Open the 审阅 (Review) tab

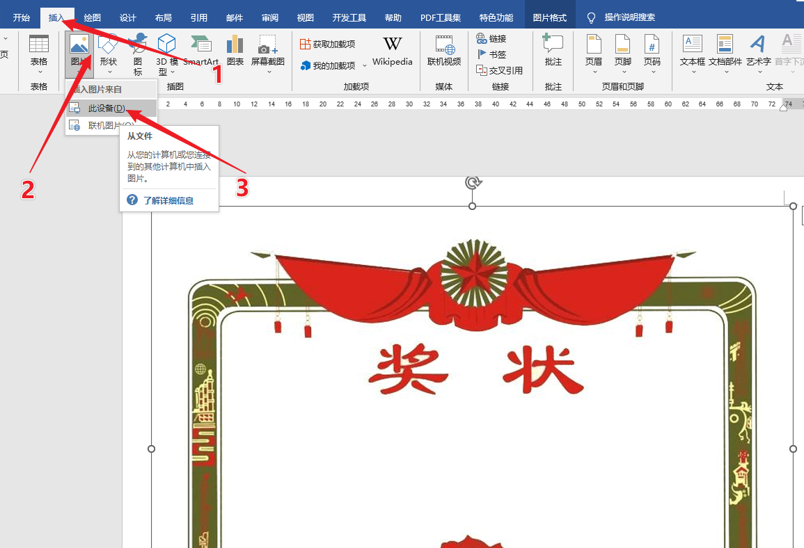269,18
